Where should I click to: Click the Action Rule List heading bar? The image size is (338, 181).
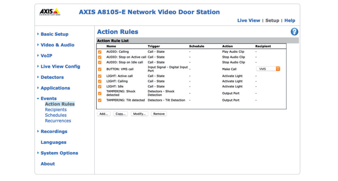(x=198, y=41)
